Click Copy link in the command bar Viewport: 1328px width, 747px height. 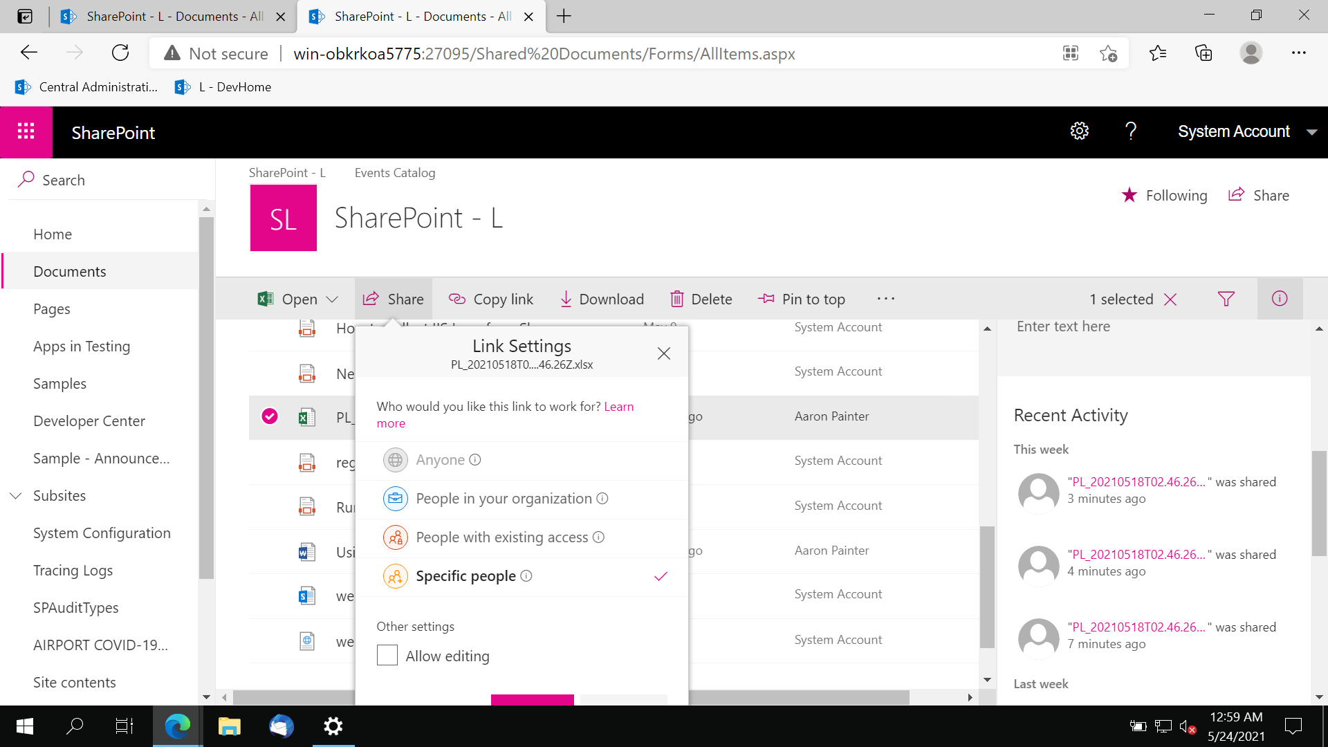491,299
